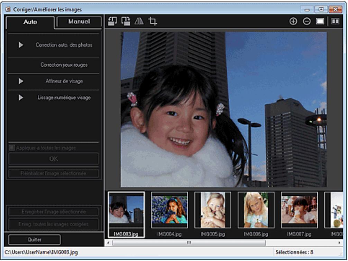Viewport: 348px width, 261px height.
Task: Switch to the Auto tab
Action: click(x=30, y=22)
